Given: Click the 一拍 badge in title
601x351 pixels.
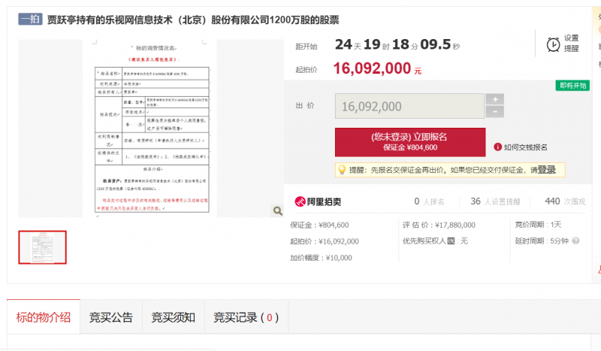Looking at the screenshot, I should (30, 20).
